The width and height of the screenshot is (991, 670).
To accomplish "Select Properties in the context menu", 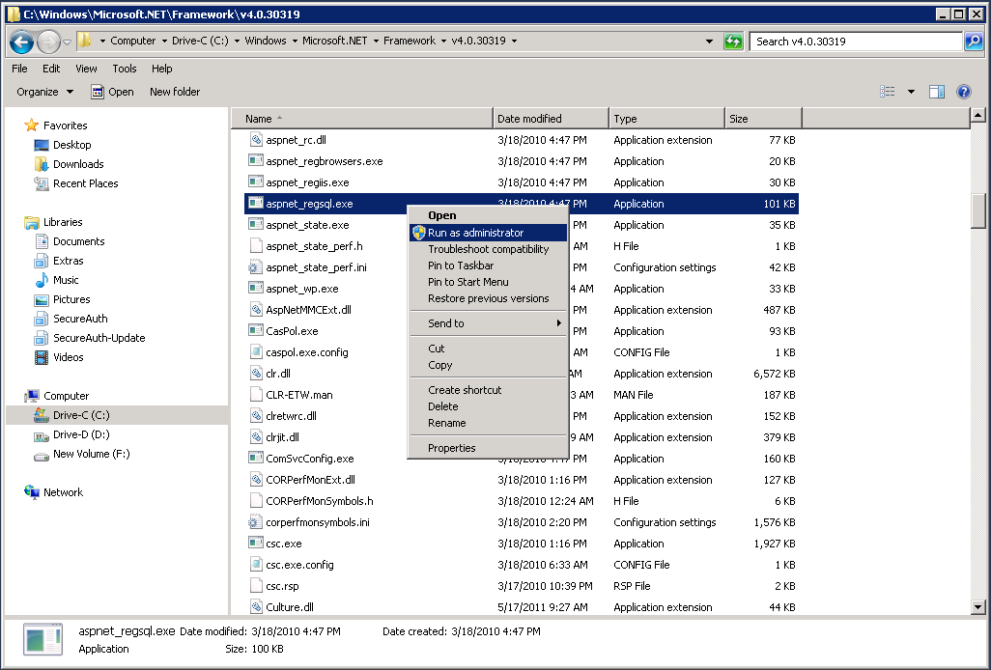I will click(x=451, y=448).
